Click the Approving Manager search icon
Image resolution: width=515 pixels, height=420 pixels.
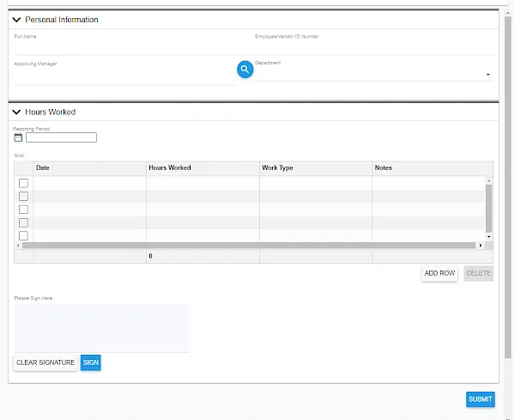245,70
